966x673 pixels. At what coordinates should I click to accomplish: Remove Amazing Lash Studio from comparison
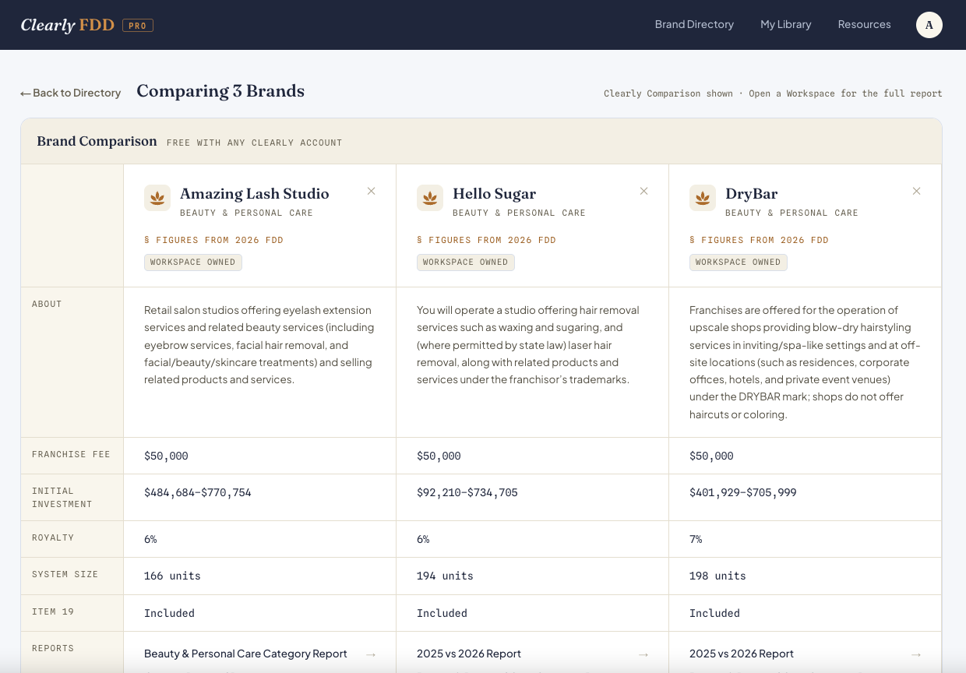pos(372,191)
